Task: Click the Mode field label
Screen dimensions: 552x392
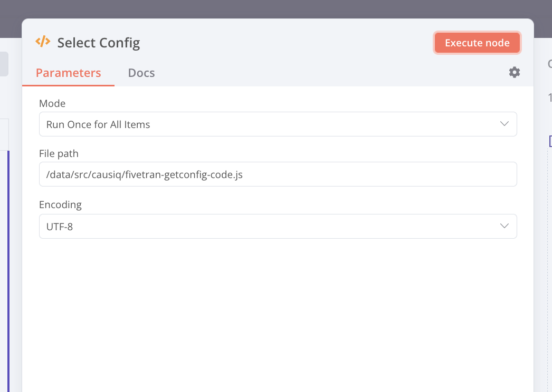Action: (52, 103)
